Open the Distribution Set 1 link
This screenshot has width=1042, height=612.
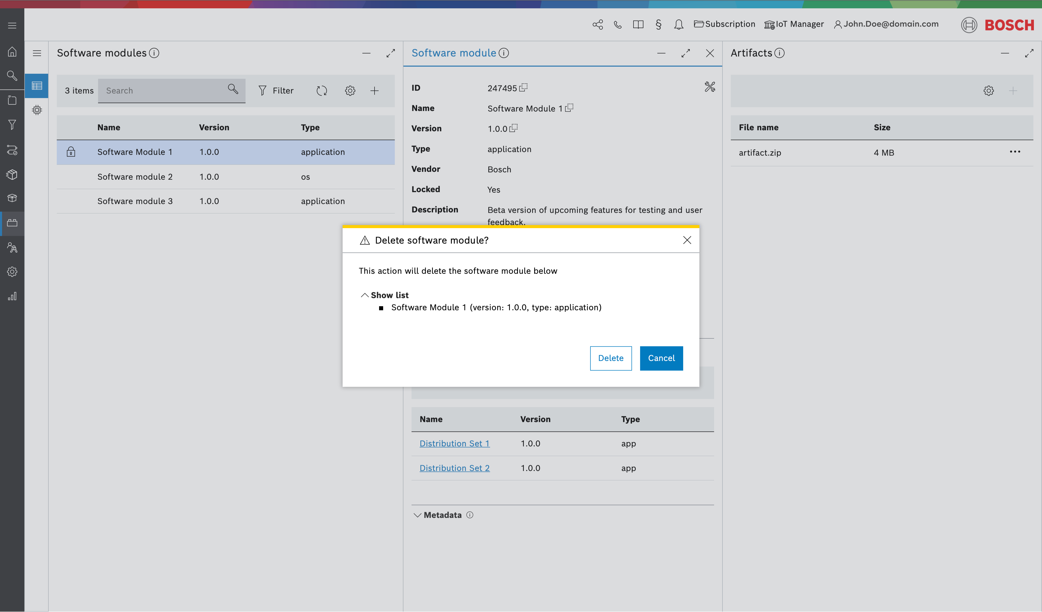(x=454, y=443)
